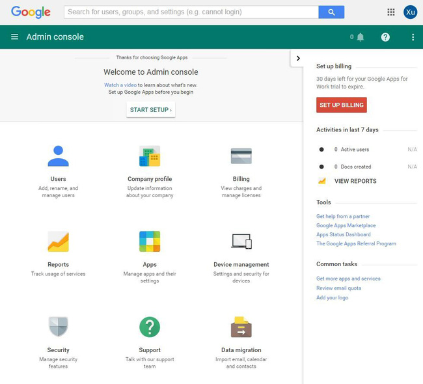Screen dimensions: 423x384
Task: Open the Support question mark icon
Action: point(150,327)
